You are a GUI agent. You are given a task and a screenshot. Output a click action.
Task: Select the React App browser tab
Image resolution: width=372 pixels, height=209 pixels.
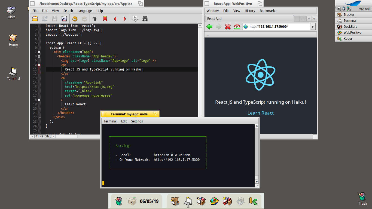pos(249,19)
